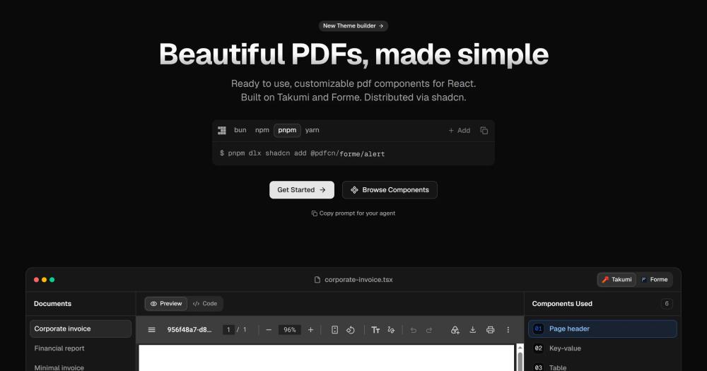The height and width of the screenshot is (371, 707).
Task: Open the Minimal invoice document
Action: [81, 367]
